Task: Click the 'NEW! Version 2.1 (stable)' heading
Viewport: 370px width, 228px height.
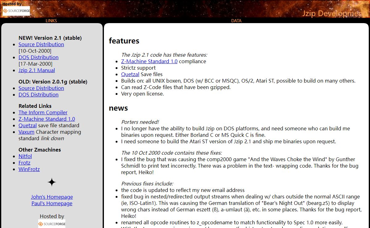Action: 50,38
